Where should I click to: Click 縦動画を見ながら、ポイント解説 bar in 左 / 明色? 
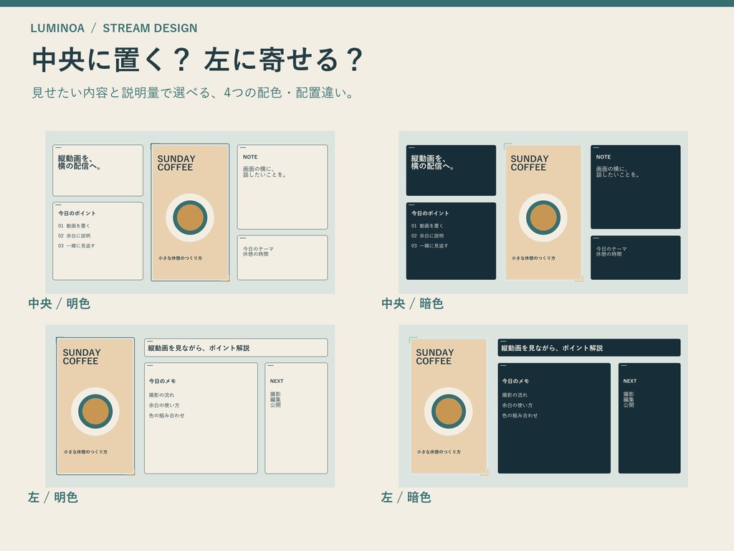point(236,348)
